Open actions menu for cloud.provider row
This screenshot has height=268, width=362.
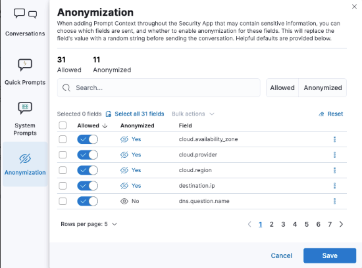334,154
